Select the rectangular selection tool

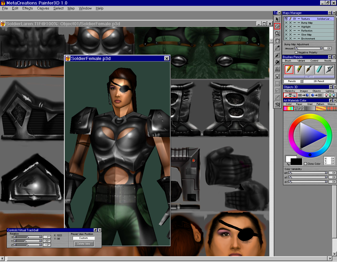277,83
